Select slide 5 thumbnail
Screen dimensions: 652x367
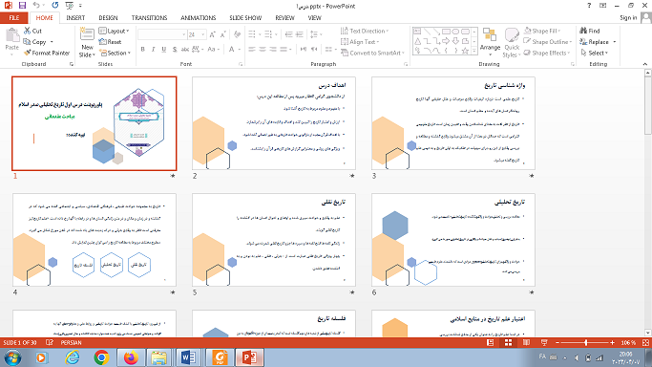coord(274,240)
